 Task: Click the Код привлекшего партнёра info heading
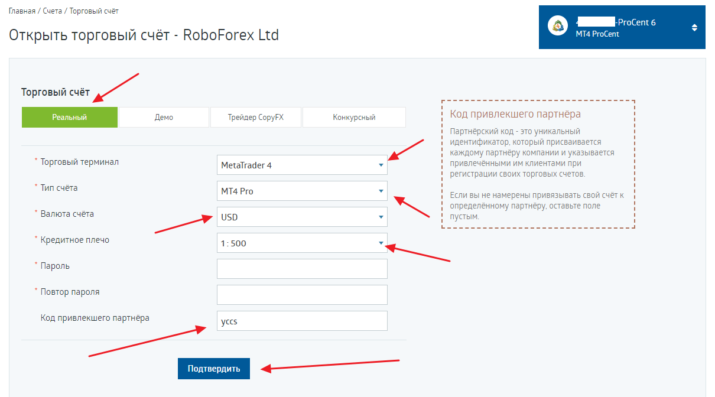515,114
